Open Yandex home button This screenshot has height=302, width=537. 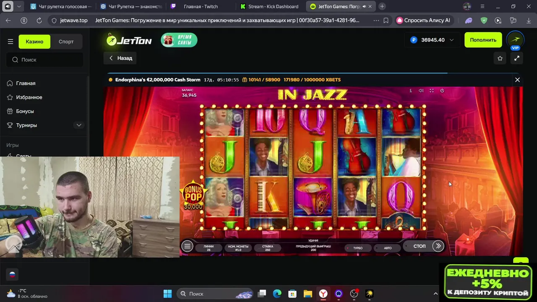click(x=24, y=20)
